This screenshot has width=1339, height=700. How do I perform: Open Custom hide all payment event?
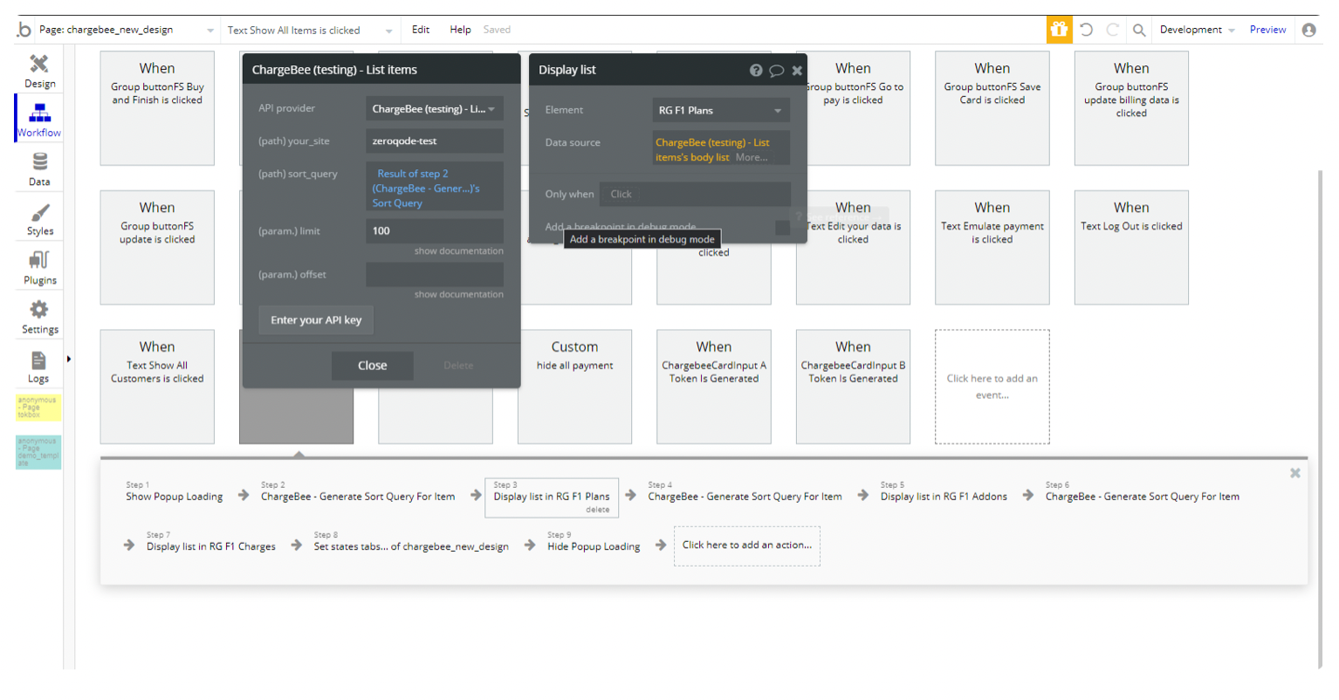(574, 387)
